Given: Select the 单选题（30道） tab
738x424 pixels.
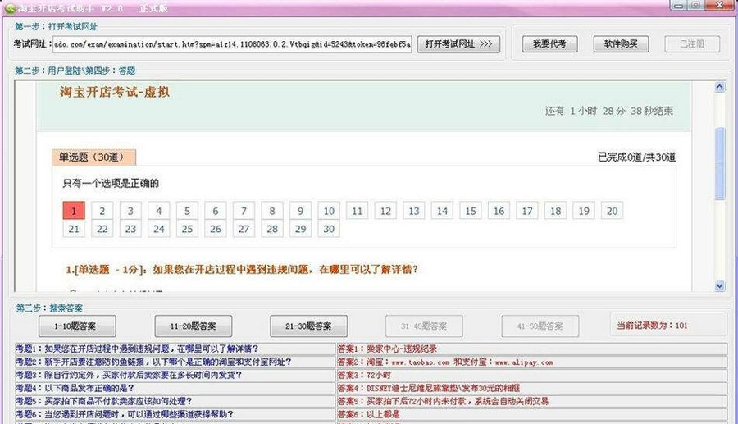Looking at the screenshot, I should [x=94, y=157].
